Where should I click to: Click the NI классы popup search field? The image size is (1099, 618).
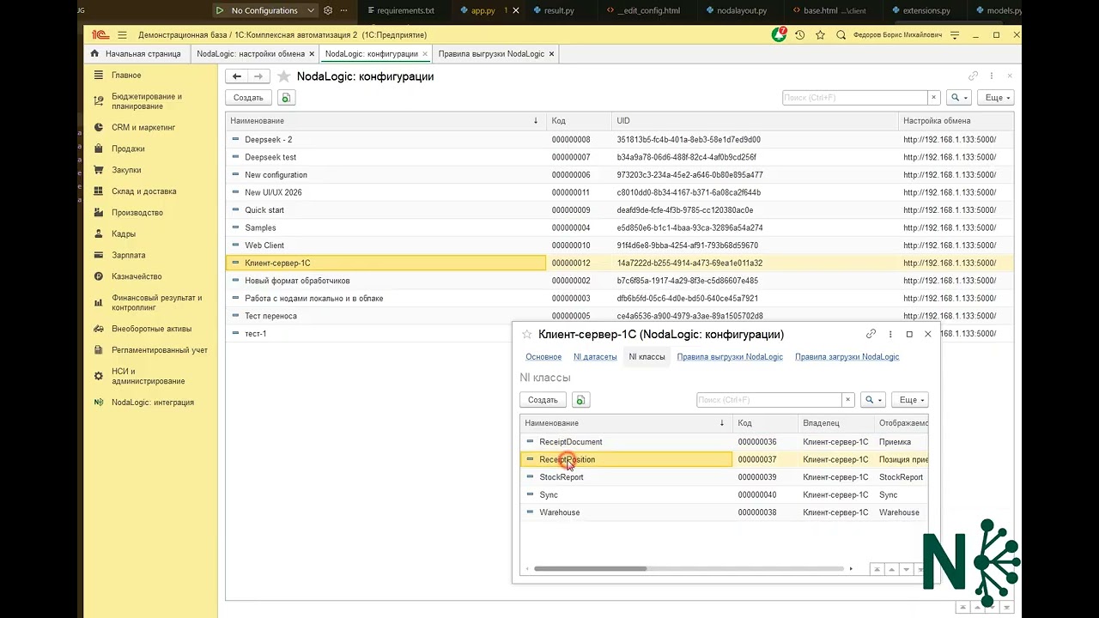[768, 400]
